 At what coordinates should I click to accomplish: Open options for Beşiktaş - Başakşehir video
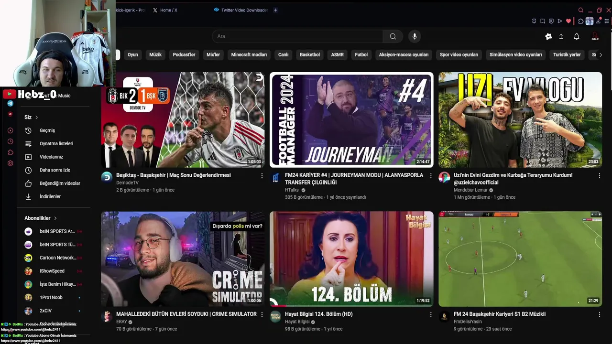[262, 176]
